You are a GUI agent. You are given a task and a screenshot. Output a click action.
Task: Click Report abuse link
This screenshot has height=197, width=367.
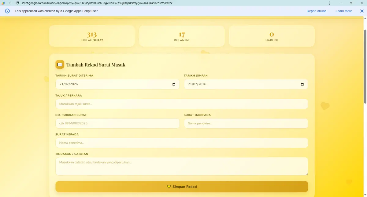[x=316, y=11]
